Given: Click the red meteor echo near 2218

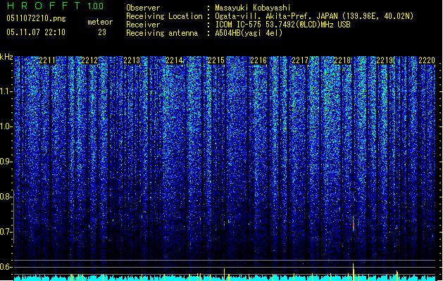Looking at the screenshot, I should pos(353,223).
